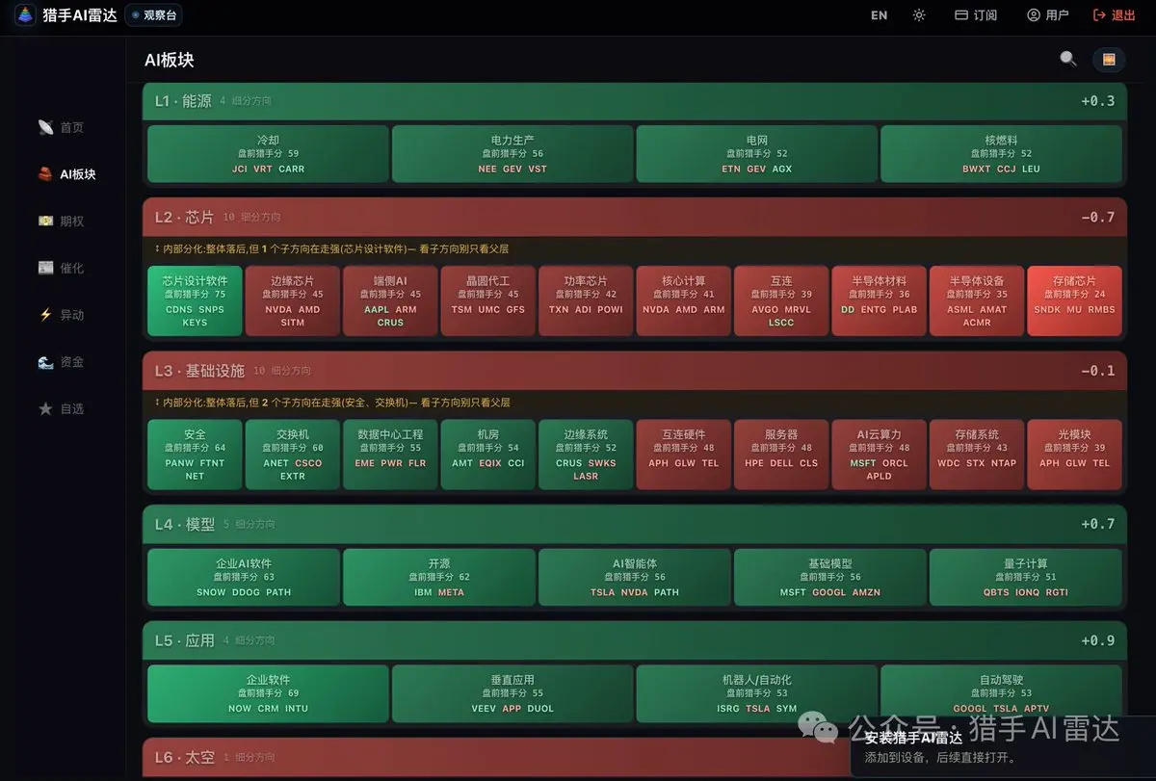Click the 猎手AI雷达 logo icon

coord(25,15)
